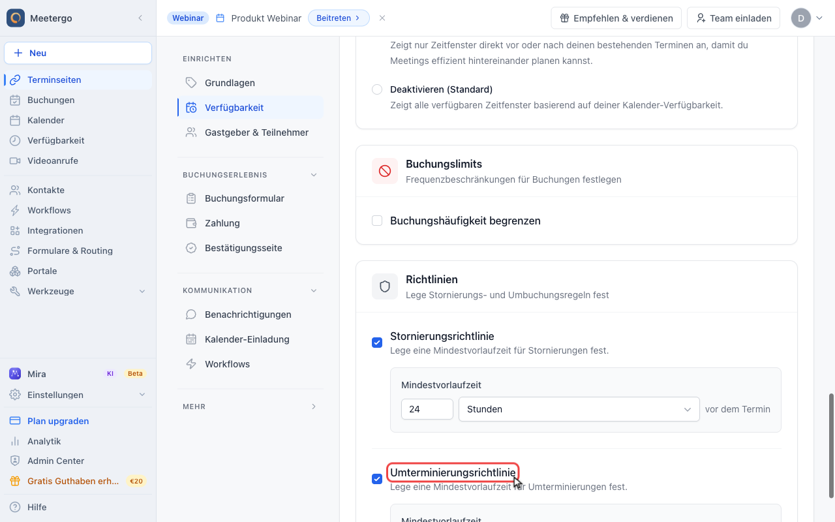Click Team einladen button
This screenshot has width=835, height=522.
pos(734,18)
